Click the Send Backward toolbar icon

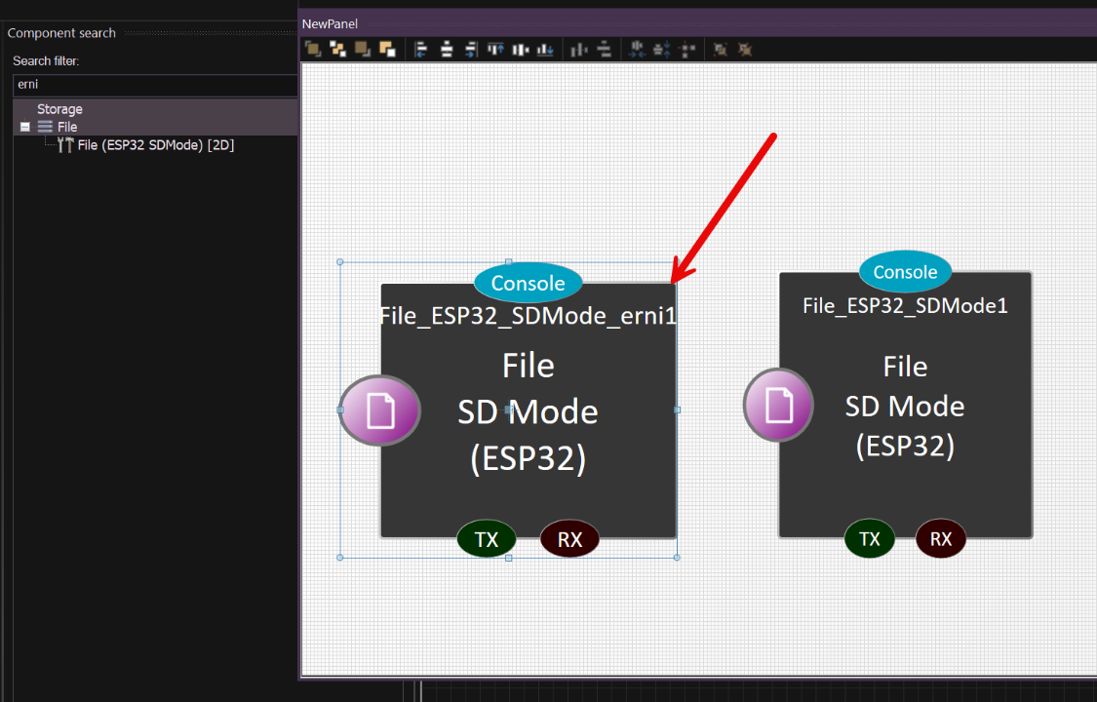click(x=387, y=49)
